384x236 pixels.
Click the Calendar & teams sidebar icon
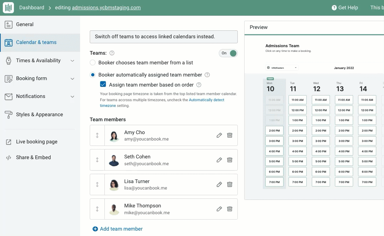[x=9, y=43]
